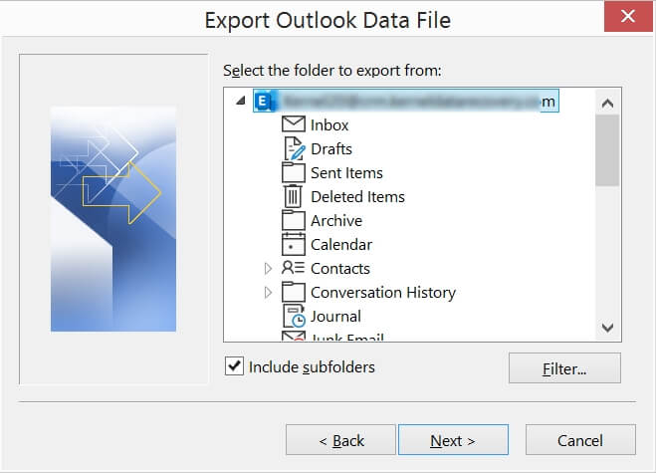656x473 pixels.
Task: Select the Archive folder label
Action: coord(336,221)
